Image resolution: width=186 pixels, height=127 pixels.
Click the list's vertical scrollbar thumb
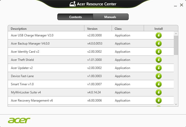(176, 45)
